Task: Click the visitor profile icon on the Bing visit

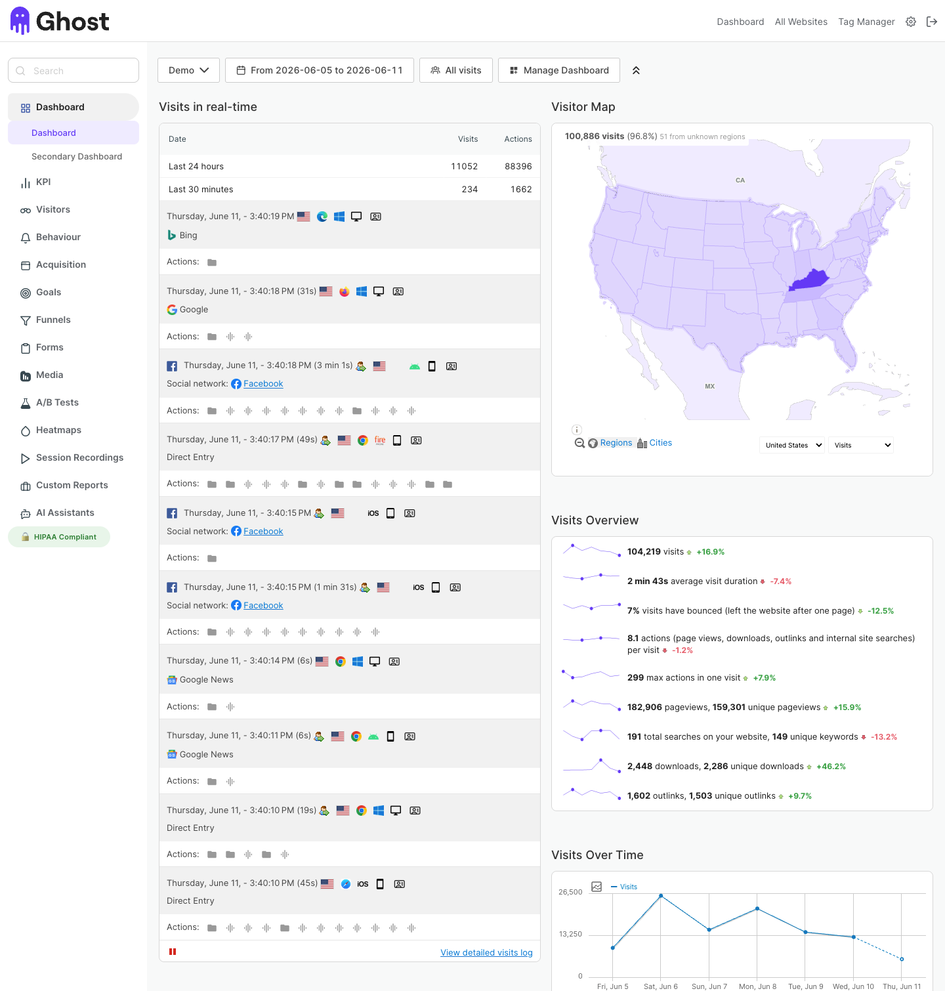Action: [376, 217]
